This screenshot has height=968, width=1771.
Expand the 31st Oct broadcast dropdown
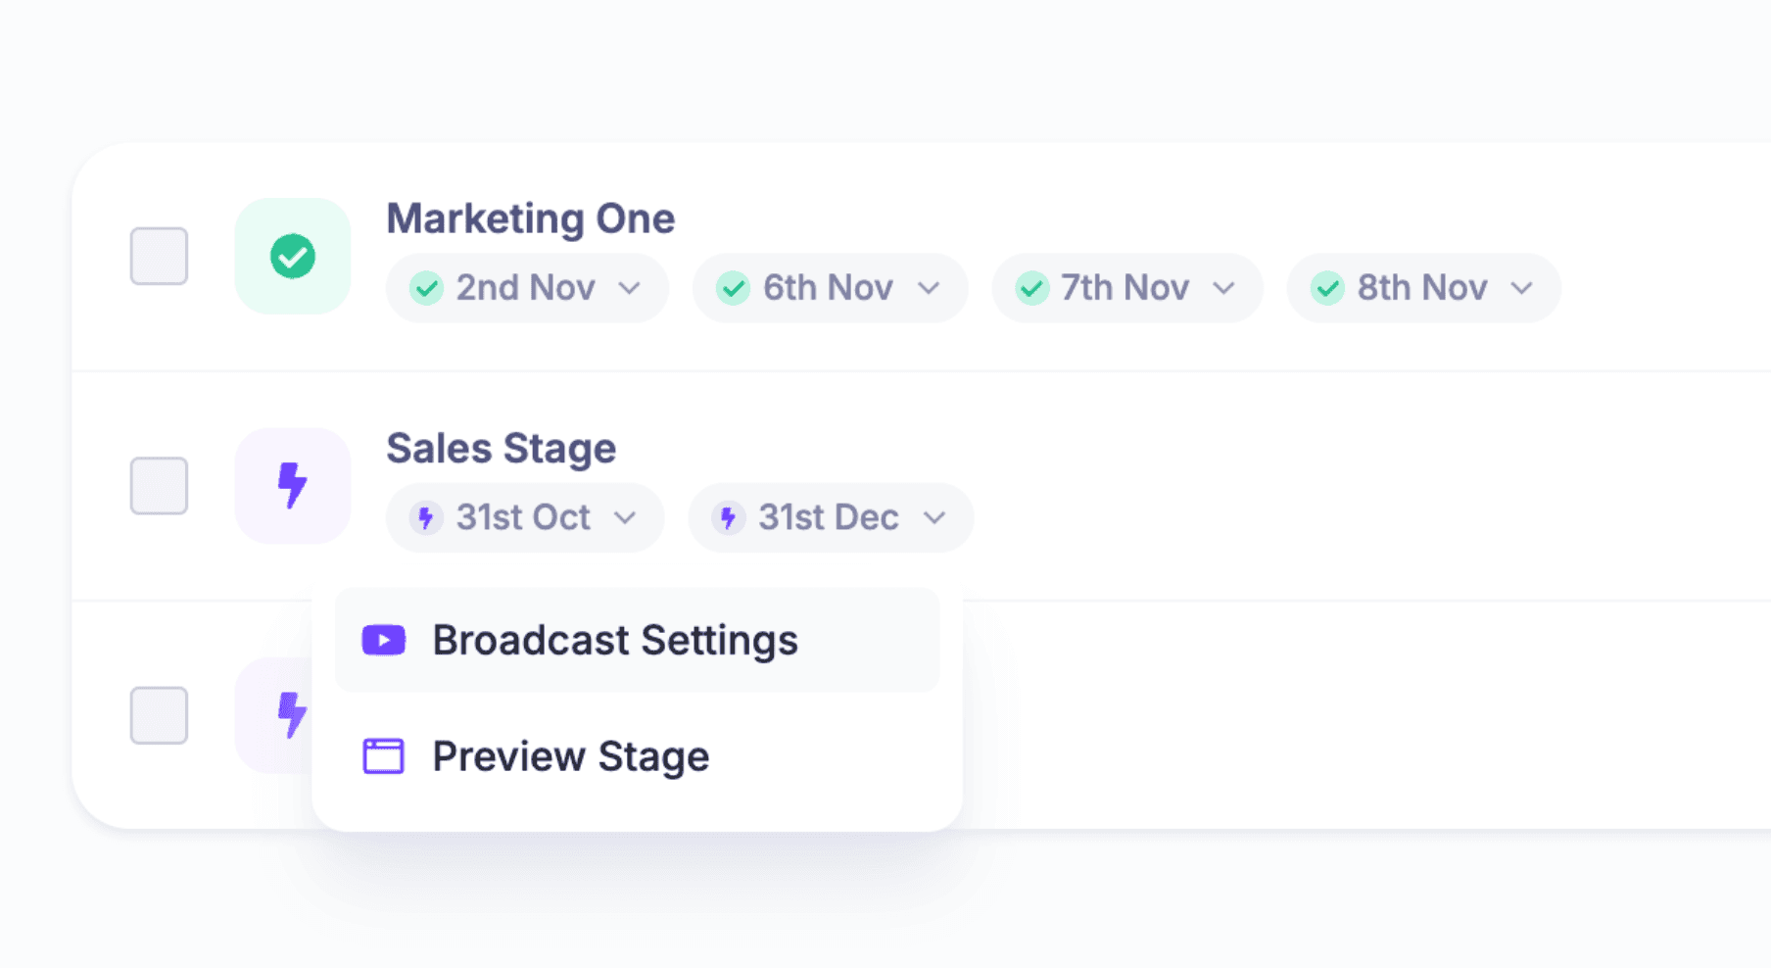point(627,518)
